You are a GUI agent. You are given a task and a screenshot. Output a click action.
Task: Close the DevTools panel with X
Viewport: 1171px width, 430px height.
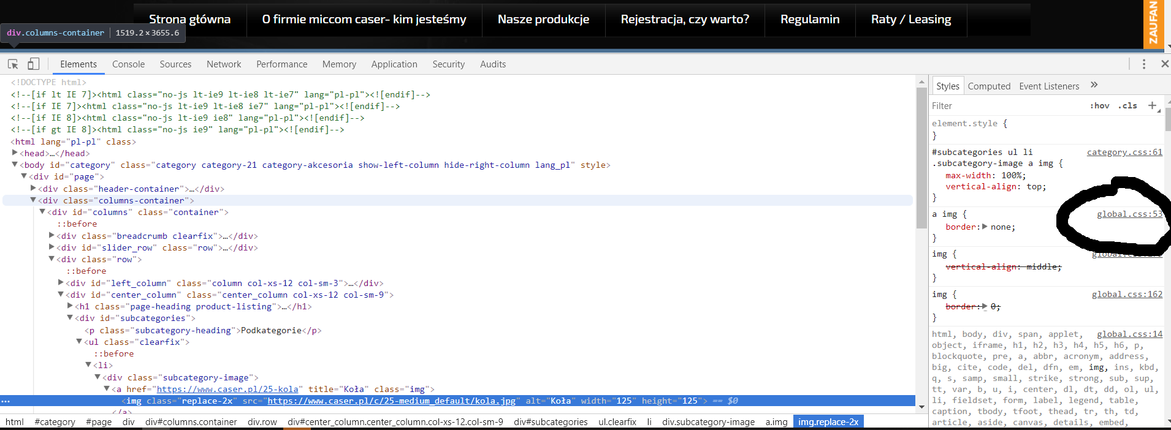pyautogui.click(x=1164, y=64)
